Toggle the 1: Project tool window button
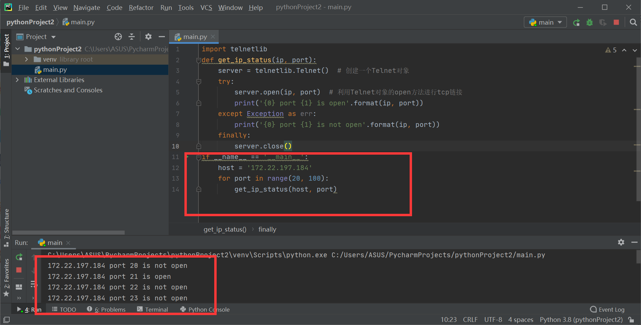 (x=6, y=50)
